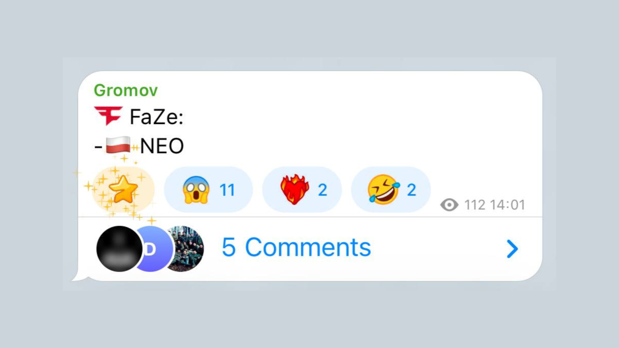
Task: Click the eye views icon
Action: pyautogui.click(x=449, y=205)
